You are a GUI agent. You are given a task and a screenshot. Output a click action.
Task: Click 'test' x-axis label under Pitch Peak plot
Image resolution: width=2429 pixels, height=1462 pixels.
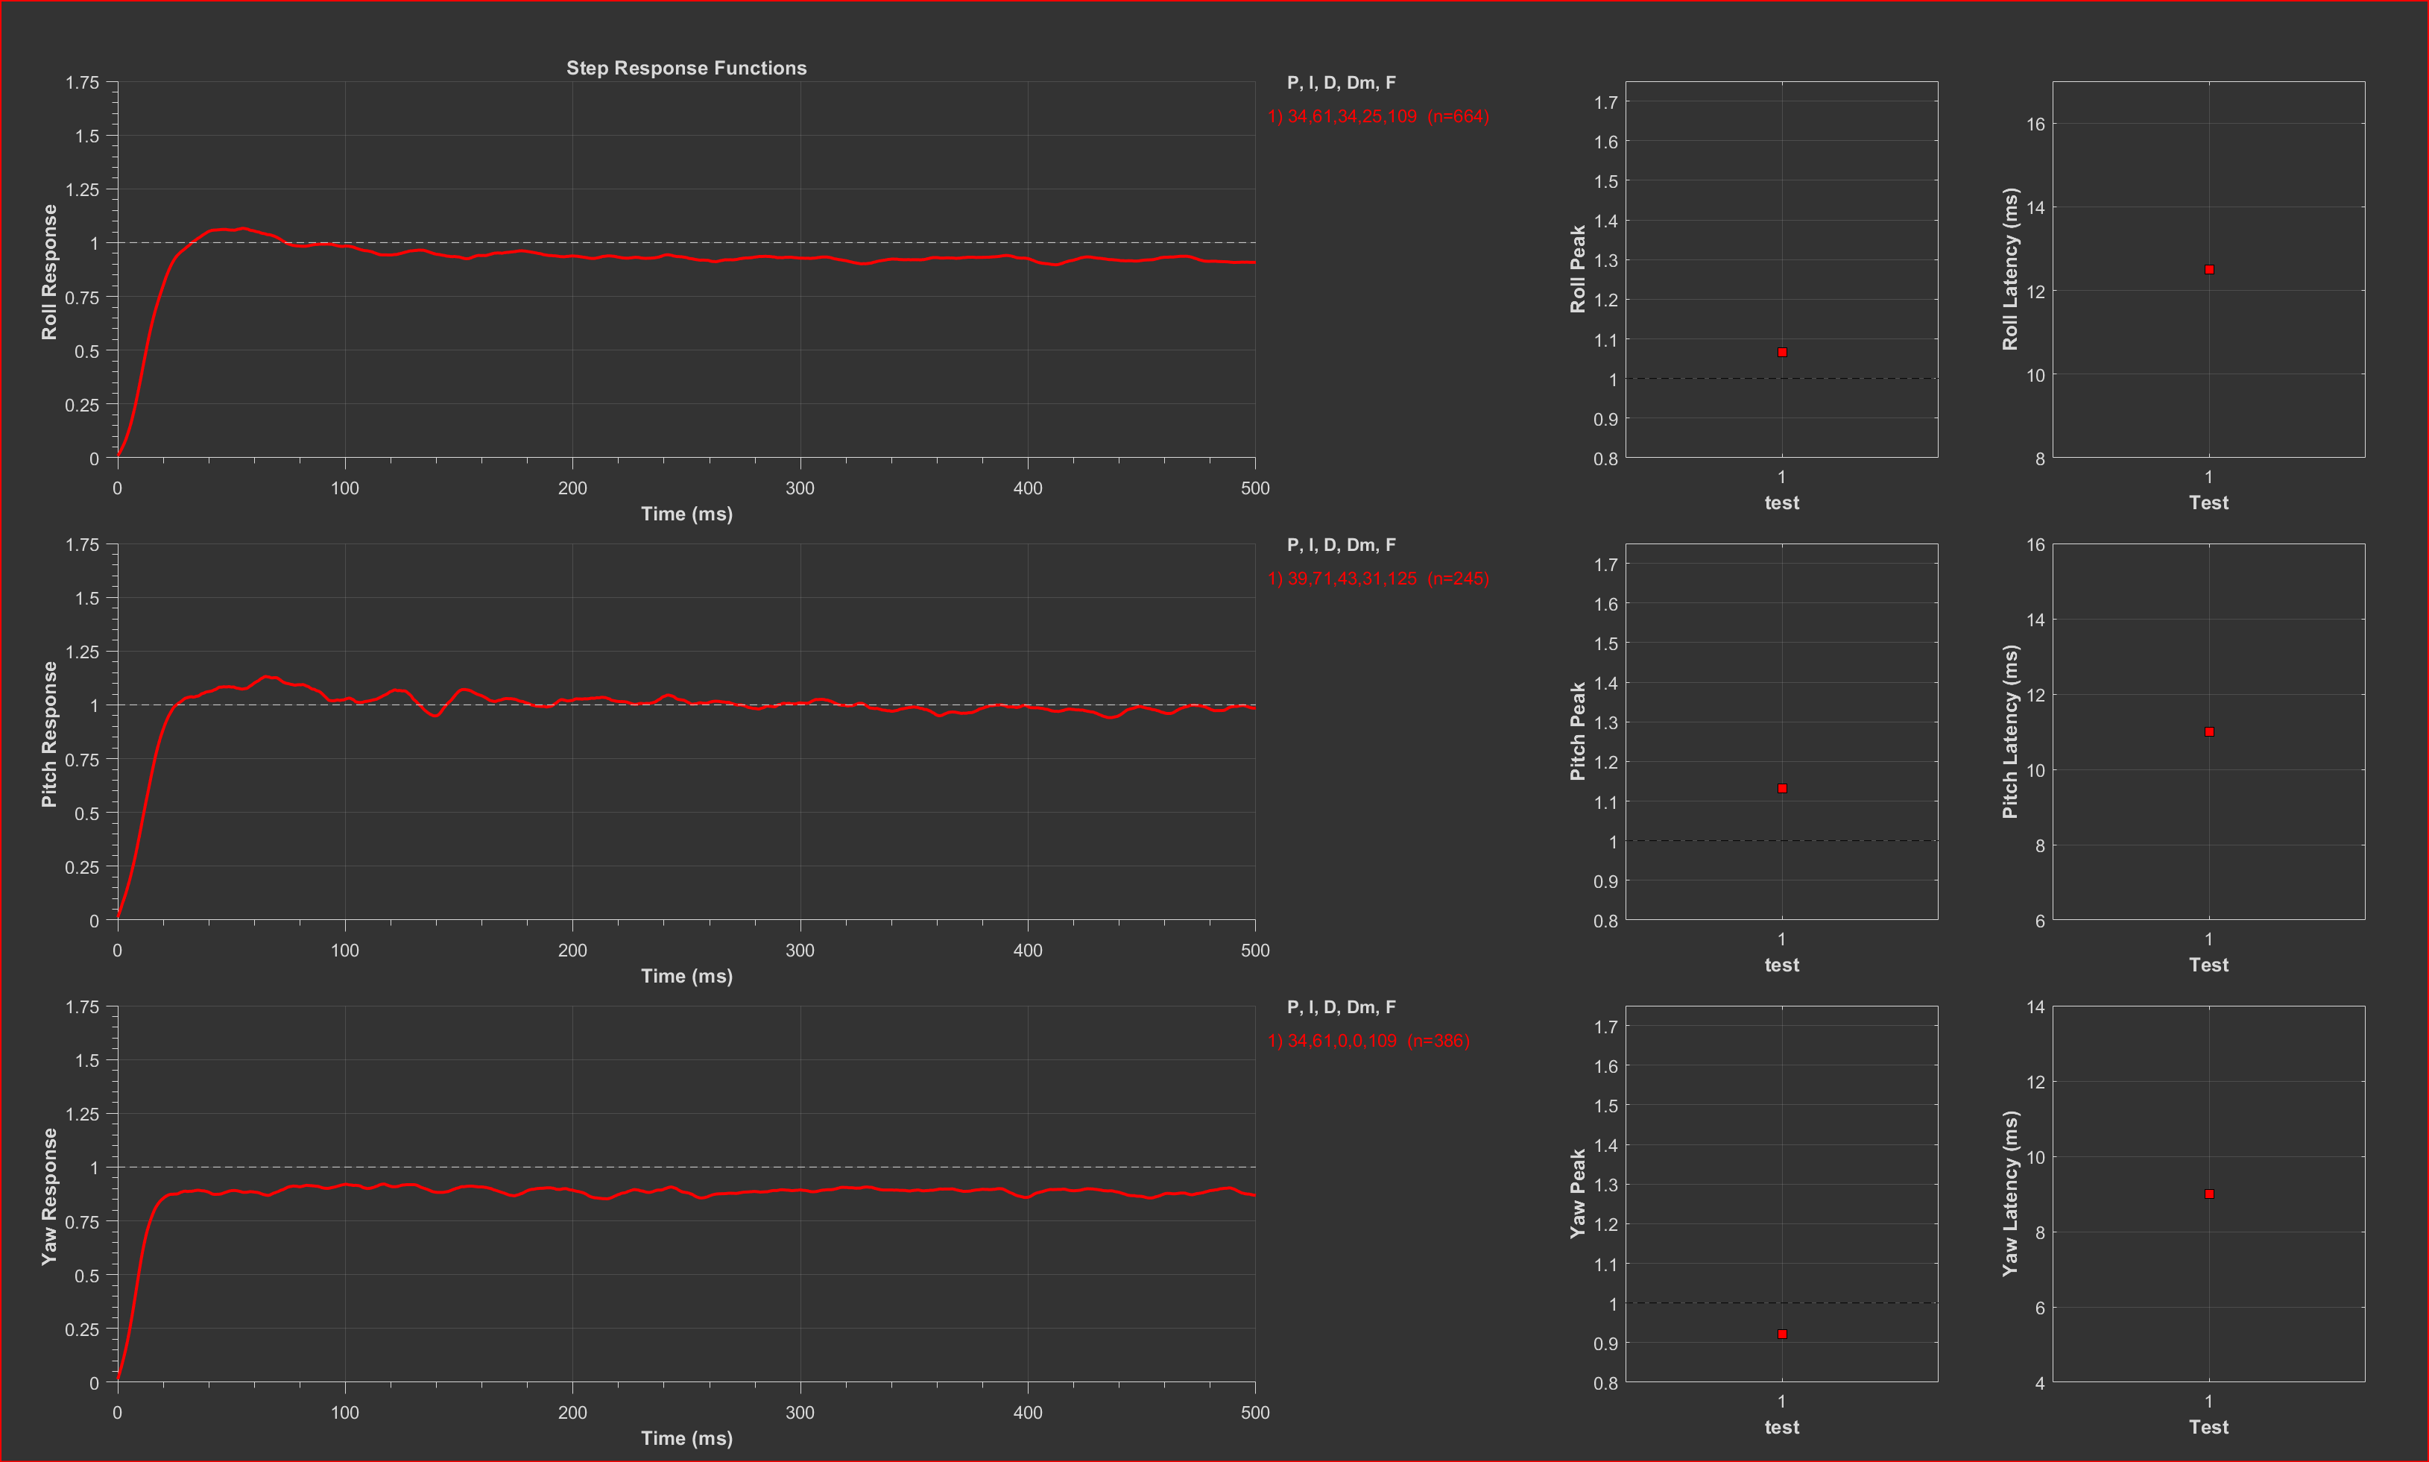coord(1781,965)
